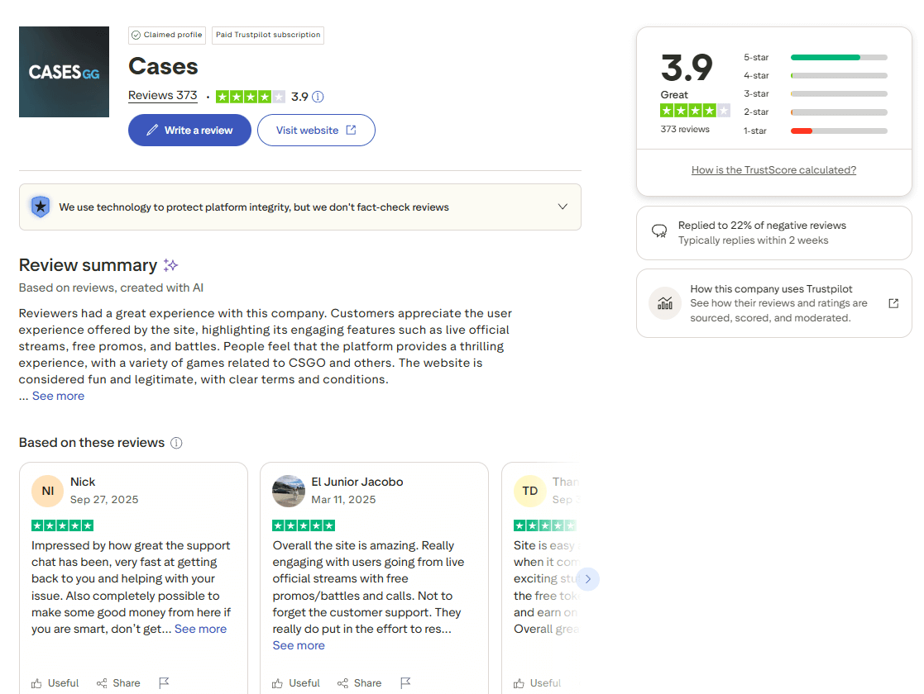924x694 pixels.
Task: Flag El Junior Jacobo's review
Action: 405,683
